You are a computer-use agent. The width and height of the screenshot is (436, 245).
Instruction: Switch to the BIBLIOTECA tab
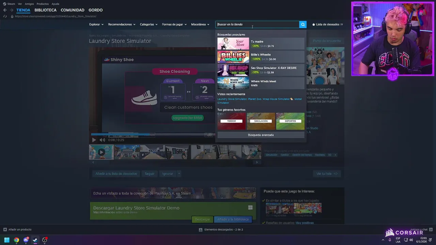45,10
